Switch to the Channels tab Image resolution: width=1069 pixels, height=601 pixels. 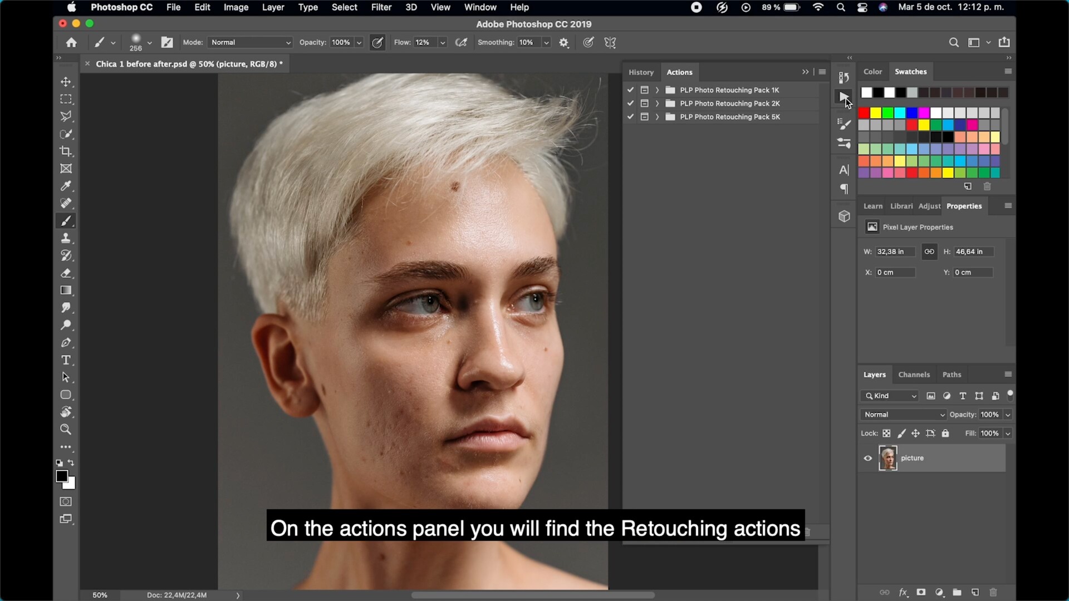point(914,375)
